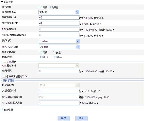Click the 确定 button

coord(64,118)
